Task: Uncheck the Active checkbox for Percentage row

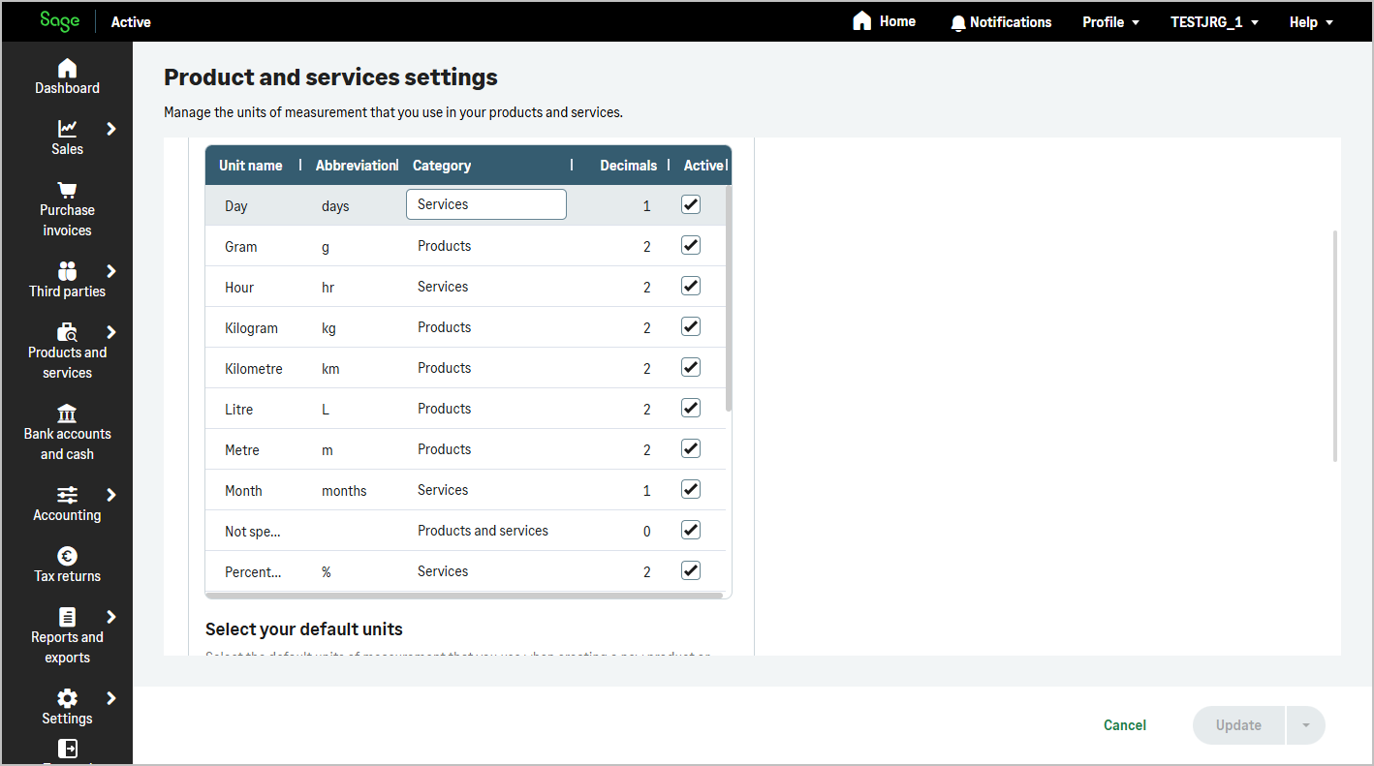Action: (691, 570)
